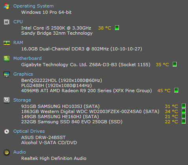The width and height of the screenshot is (188, 165).
Task: Click the RAM module icon
Action: point(7,43)
